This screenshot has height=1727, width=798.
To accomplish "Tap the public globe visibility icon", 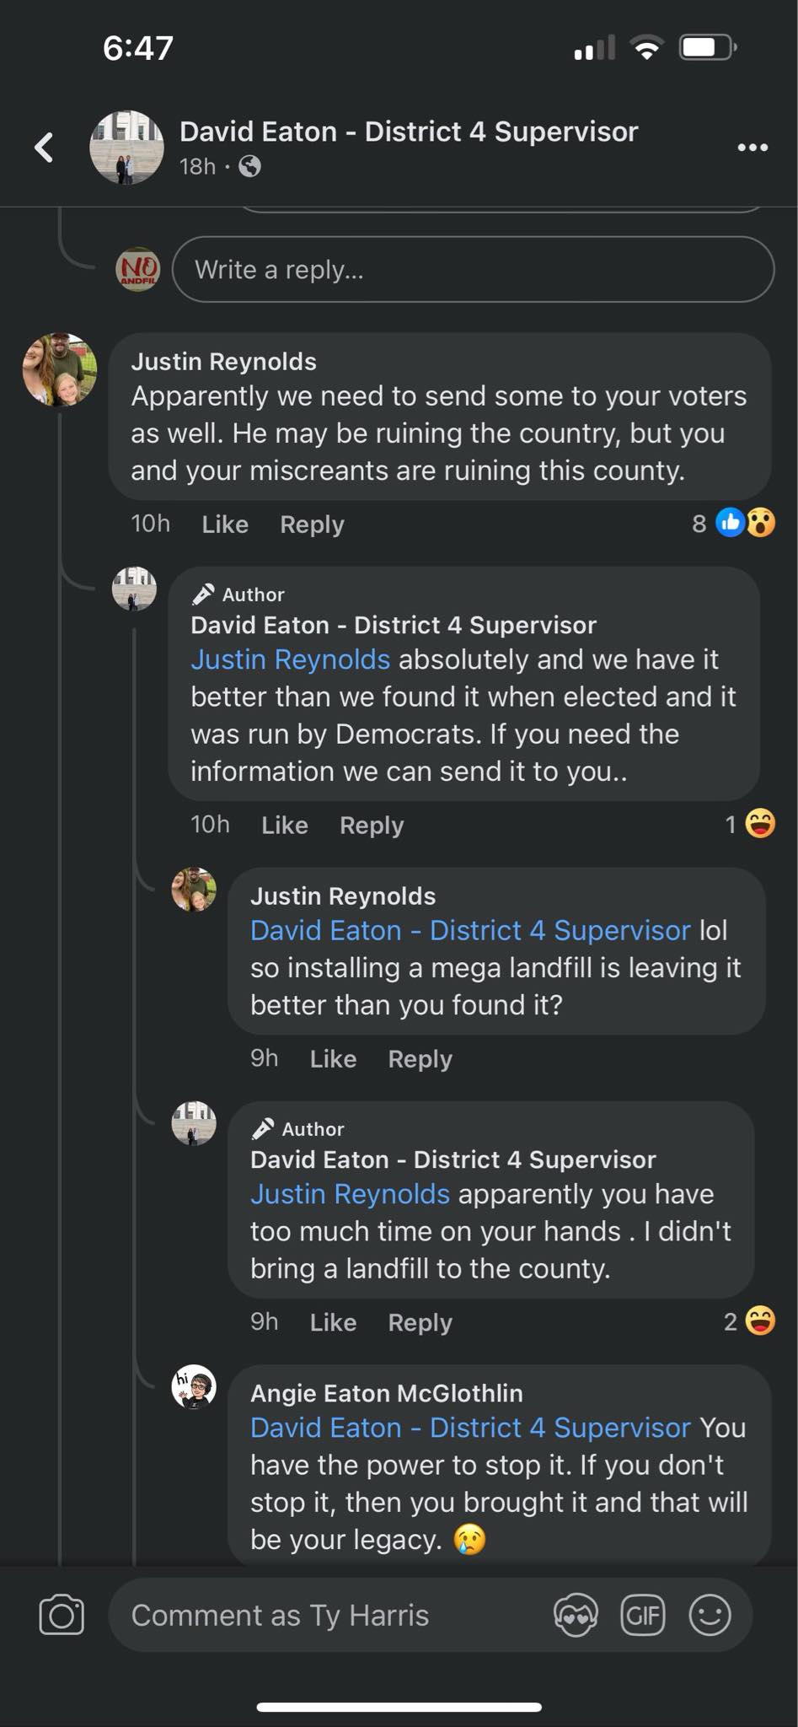I will [x=249, y=167].
